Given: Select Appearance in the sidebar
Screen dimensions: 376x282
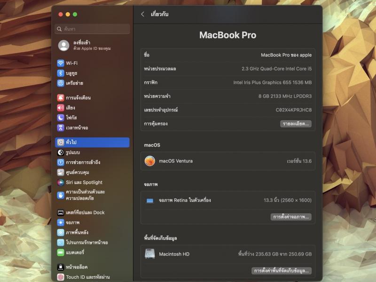Looking at the screenshot, I should coord(73,152).
